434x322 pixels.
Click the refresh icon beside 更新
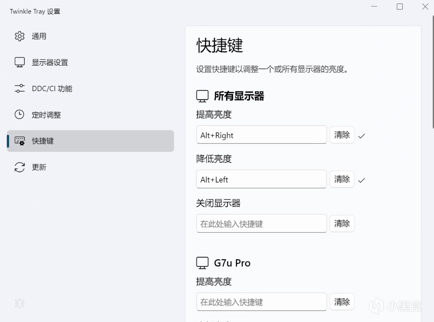(x=20, y=167)
